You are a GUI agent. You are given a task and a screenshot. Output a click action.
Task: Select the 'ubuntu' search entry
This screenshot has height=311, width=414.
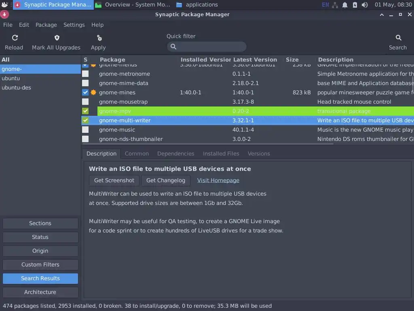pyautogui.click(x=40, y=78)
